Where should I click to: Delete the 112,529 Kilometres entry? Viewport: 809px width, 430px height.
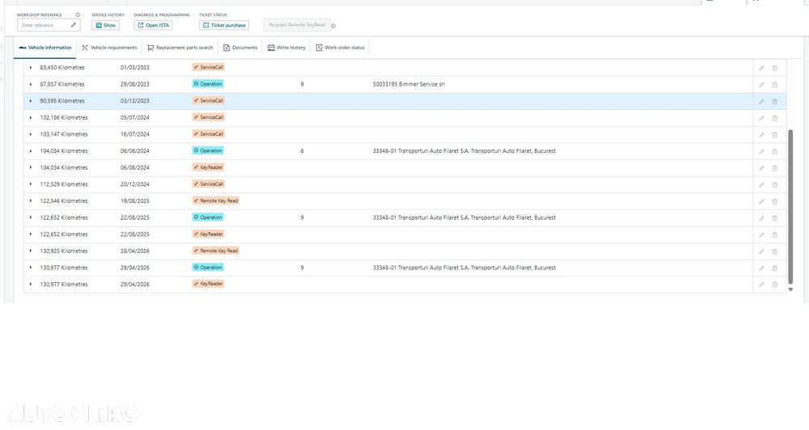click(x=774, y=184)
